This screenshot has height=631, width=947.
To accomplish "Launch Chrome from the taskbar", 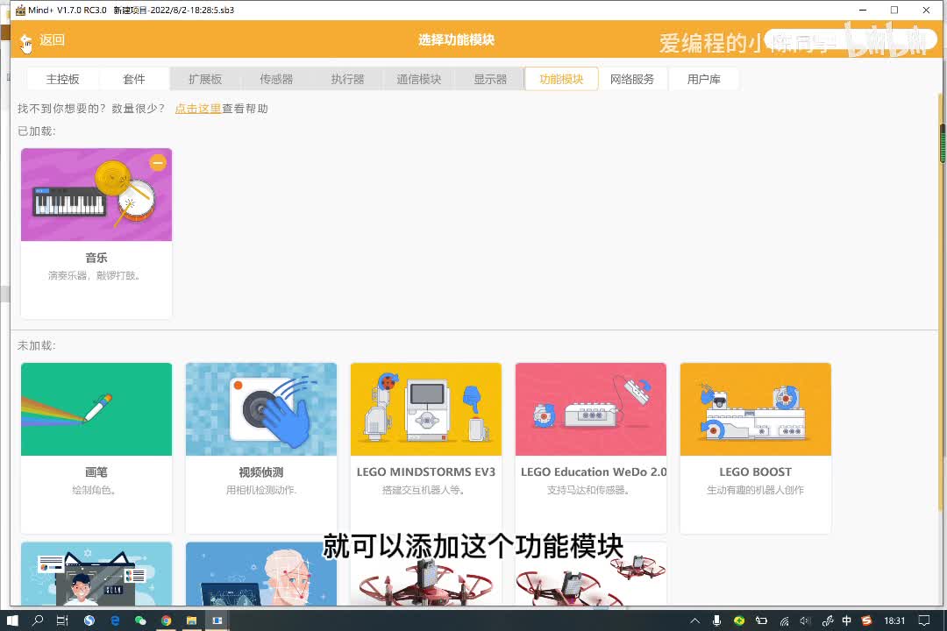I will (x=166, y=620).
